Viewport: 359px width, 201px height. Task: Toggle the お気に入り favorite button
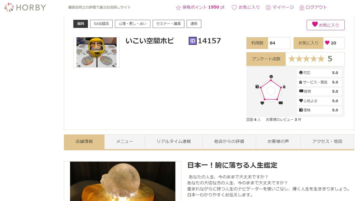[325, 25]
